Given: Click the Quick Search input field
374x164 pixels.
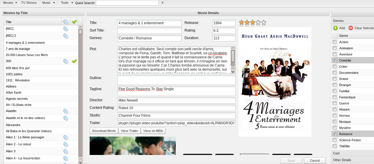Looking at the screenshot, I should (127, 3).
